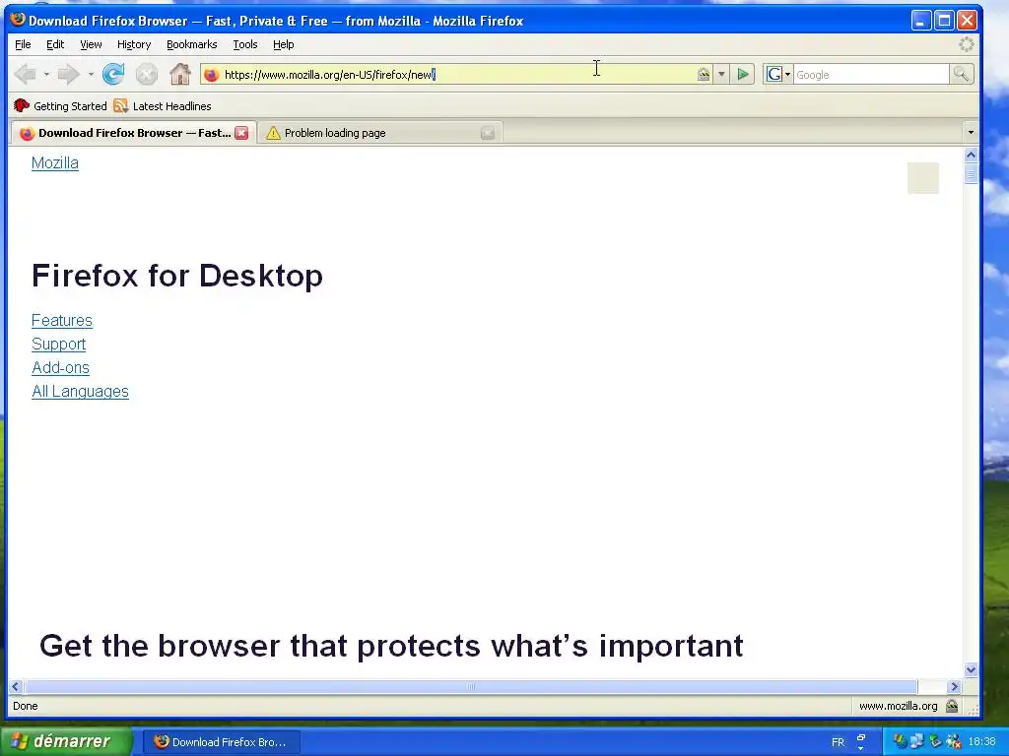Image resolution: width=1009 pixels, height=756 pixels.
Task: Open the Features link
Action: click(x=62, y=320)
